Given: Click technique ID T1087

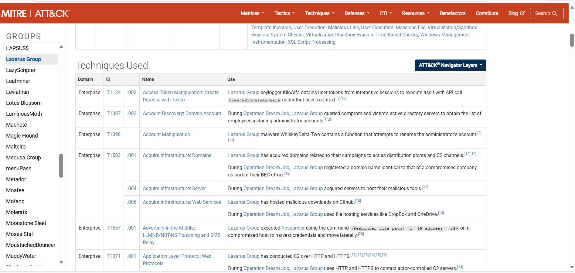Looking at the screenshot, I should coord(114,113).
